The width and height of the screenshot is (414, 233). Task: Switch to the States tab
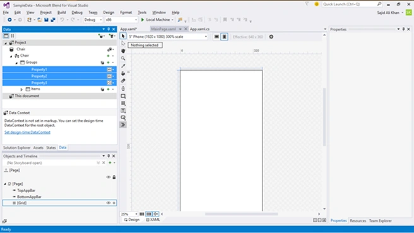coord(51,148)
